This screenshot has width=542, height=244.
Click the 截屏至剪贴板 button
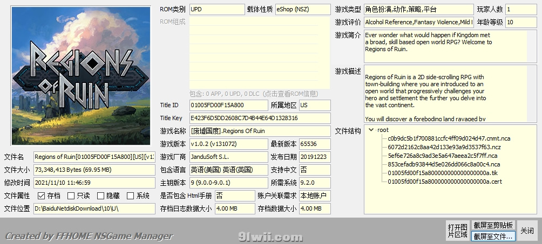(493, 225)
